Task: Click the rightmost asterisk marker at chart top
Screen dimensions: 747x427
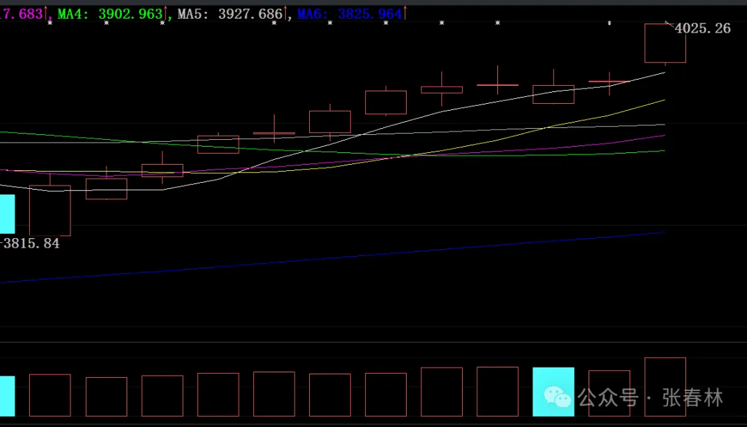Action: coord(609,23)
